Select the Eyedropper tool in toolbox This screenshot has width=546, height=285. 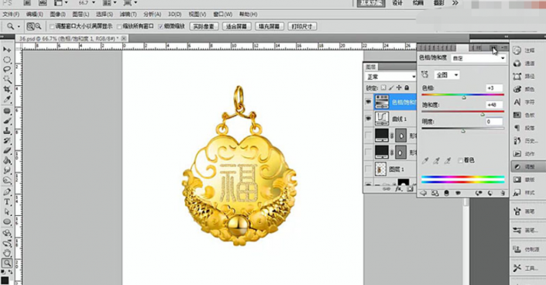click(7, 100)
